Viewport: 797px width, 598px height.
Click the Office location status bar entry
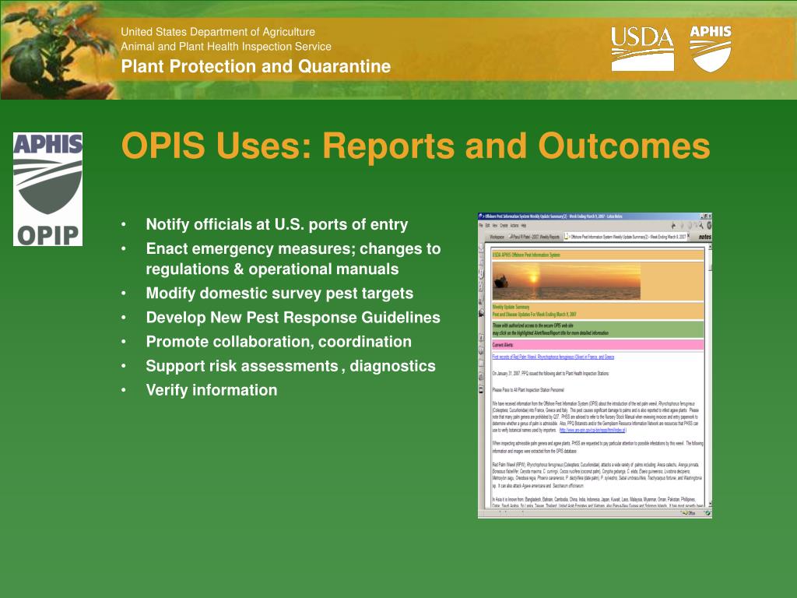[x=690, y=513]
